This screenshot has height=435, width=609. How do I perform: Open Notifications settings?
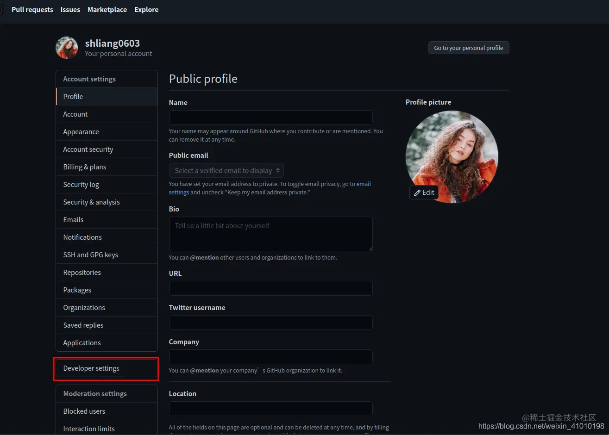(107, 237)
